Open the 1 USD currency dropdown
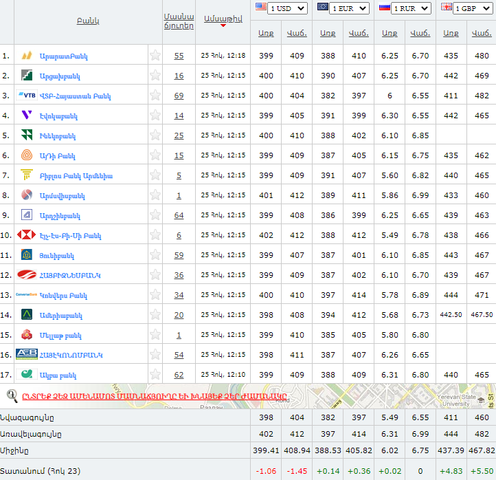 pos(287,8)
